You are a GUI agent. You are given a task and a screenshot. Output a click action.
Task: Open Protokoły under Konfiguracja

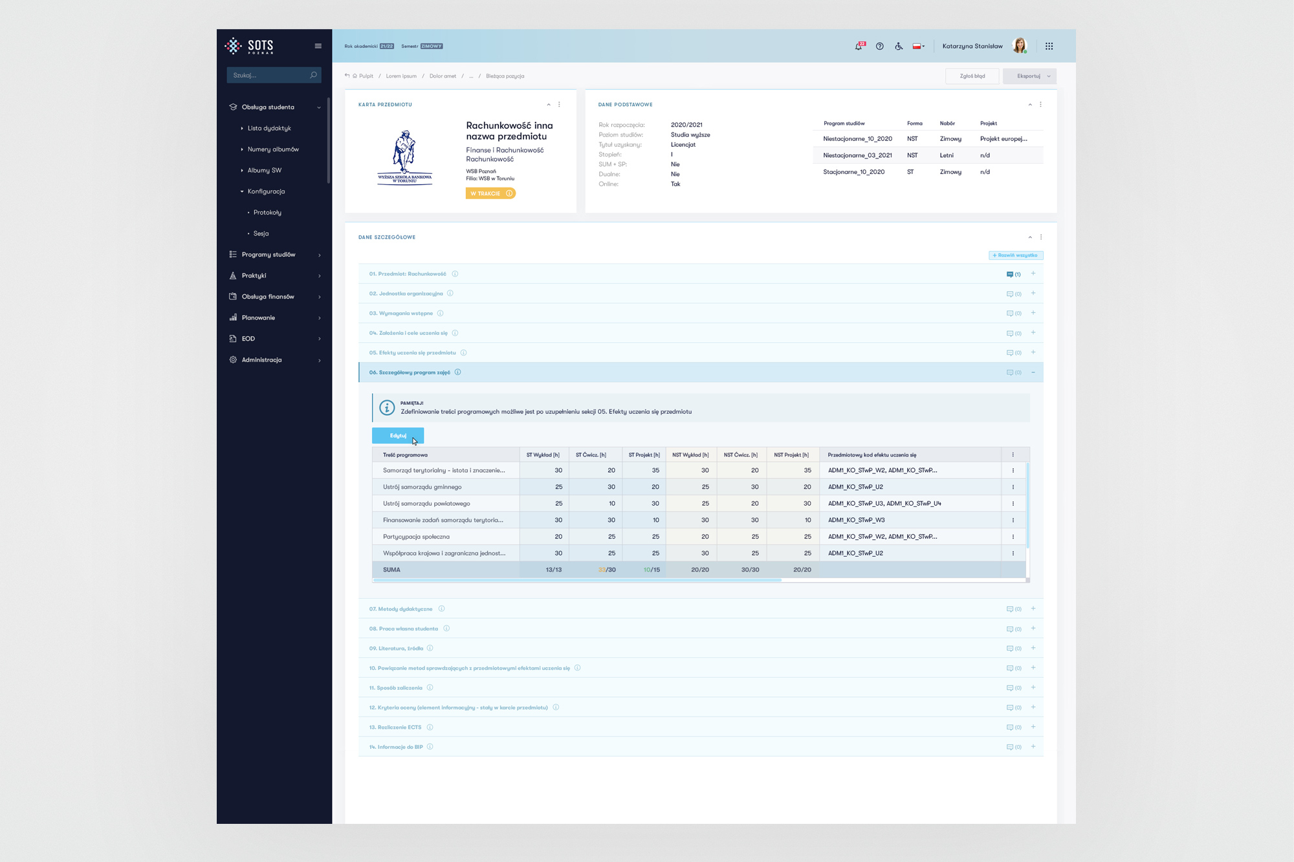point(267,212)
